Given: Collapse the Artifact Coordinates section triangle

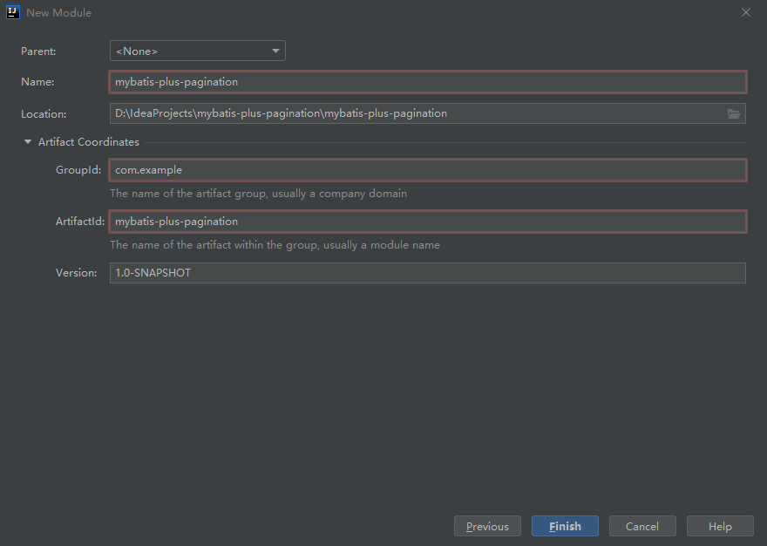Looking at the screenshot, I should point(28,142).
